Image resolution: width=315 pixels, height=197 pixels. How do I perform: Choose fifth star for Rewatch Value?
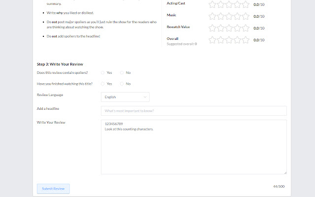point(246,28)
